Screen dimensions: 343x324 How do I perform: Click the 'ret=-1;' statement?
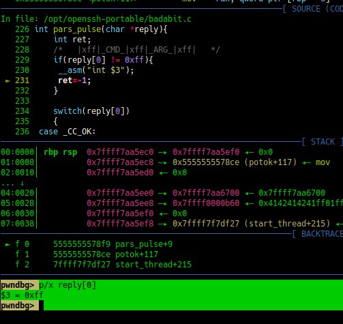tap(74, 80)
